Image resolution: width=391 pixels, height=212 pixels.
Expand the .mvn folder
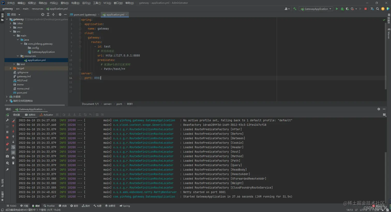11,27
